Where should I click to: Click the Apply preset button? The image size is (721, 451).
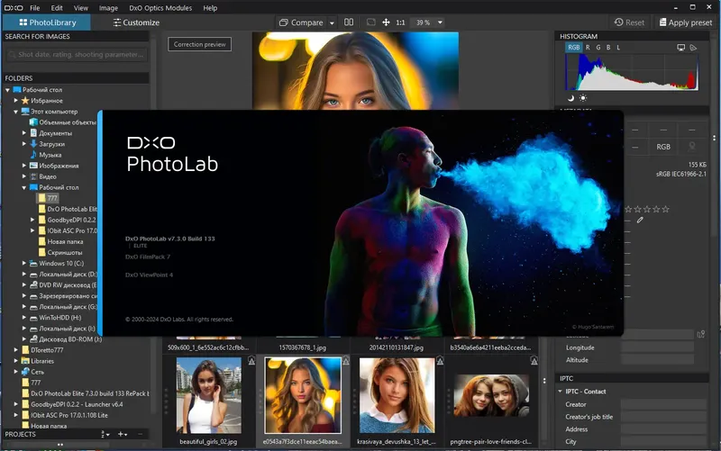pos(685,22)
